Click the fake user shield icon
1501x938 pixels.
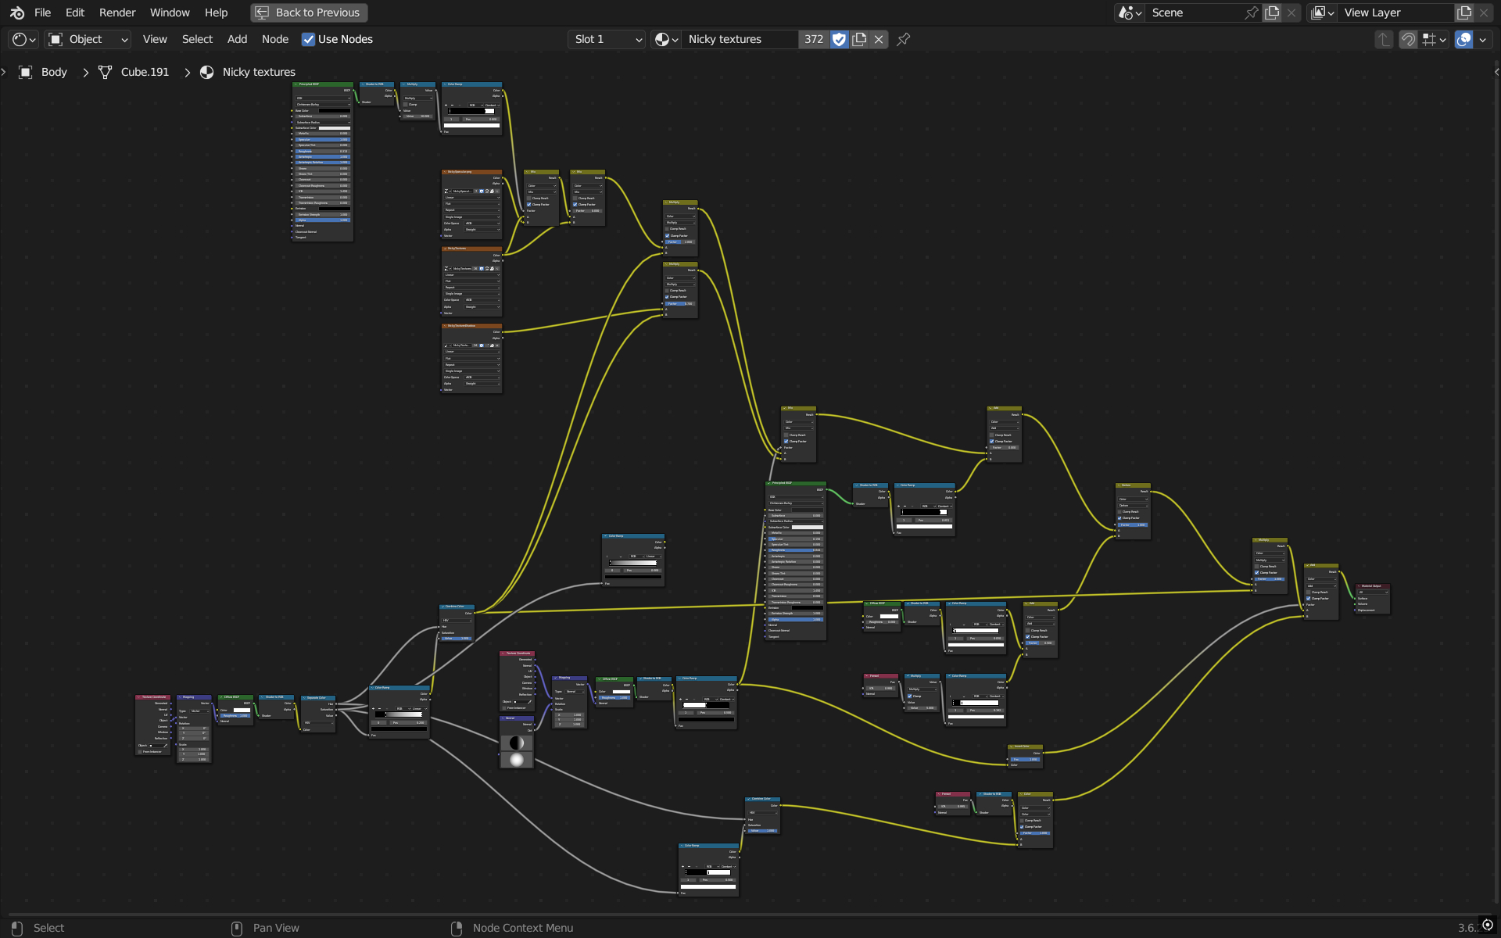[839, 39]
